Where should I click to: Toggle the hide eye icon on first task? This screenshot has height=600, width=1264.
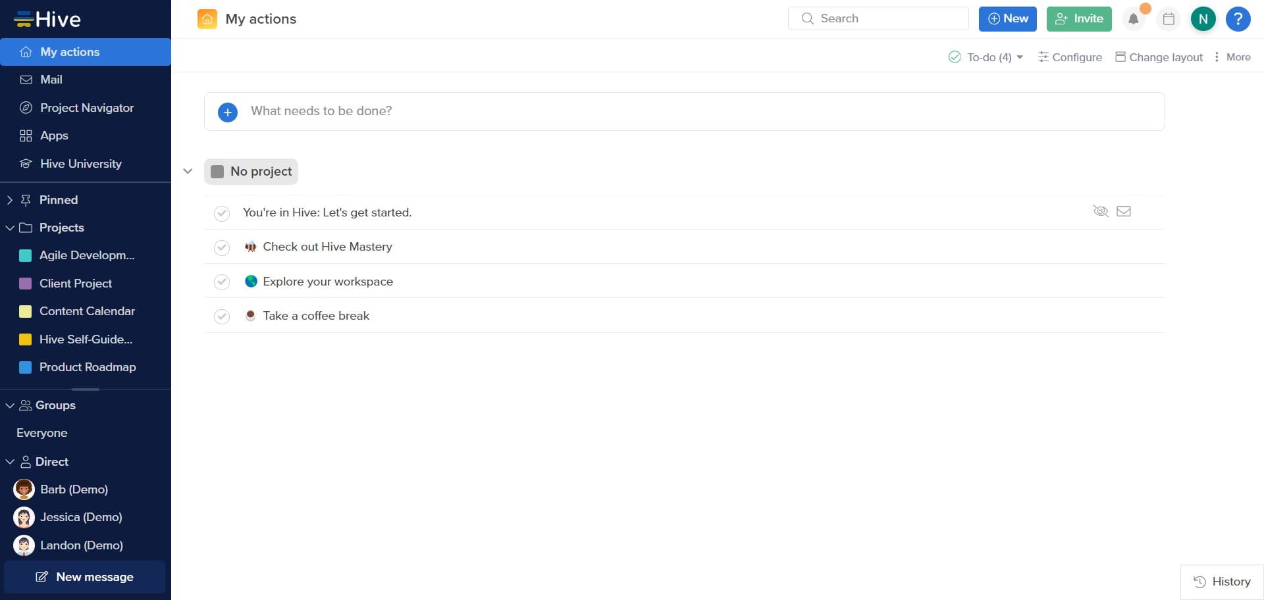click(x=1100, y=211)
